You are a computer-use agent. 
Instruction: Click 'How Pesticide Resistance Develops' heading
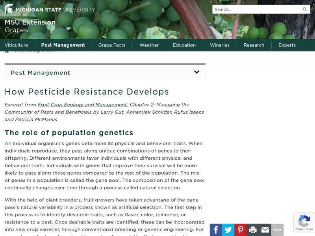(x=87, y=92)
